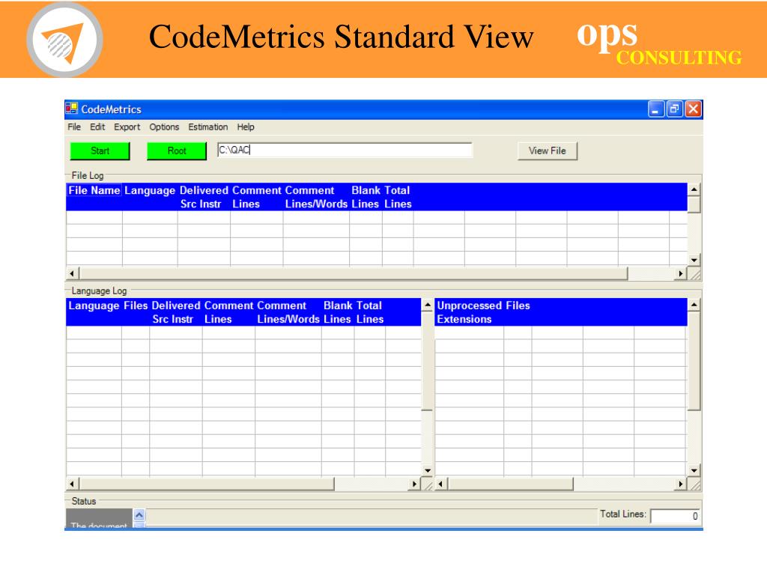Select File Log Delivered Src Instr header
Image resolution: width=767 pixels, height=575 pixels.
click(x=204, y=197)
